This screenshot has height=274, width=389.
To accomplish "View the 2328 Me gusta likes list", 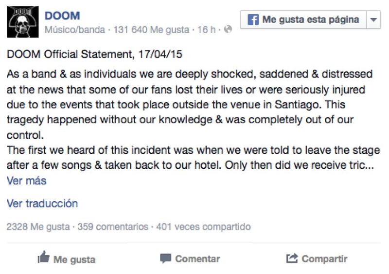I will click(x=38, y=226).
